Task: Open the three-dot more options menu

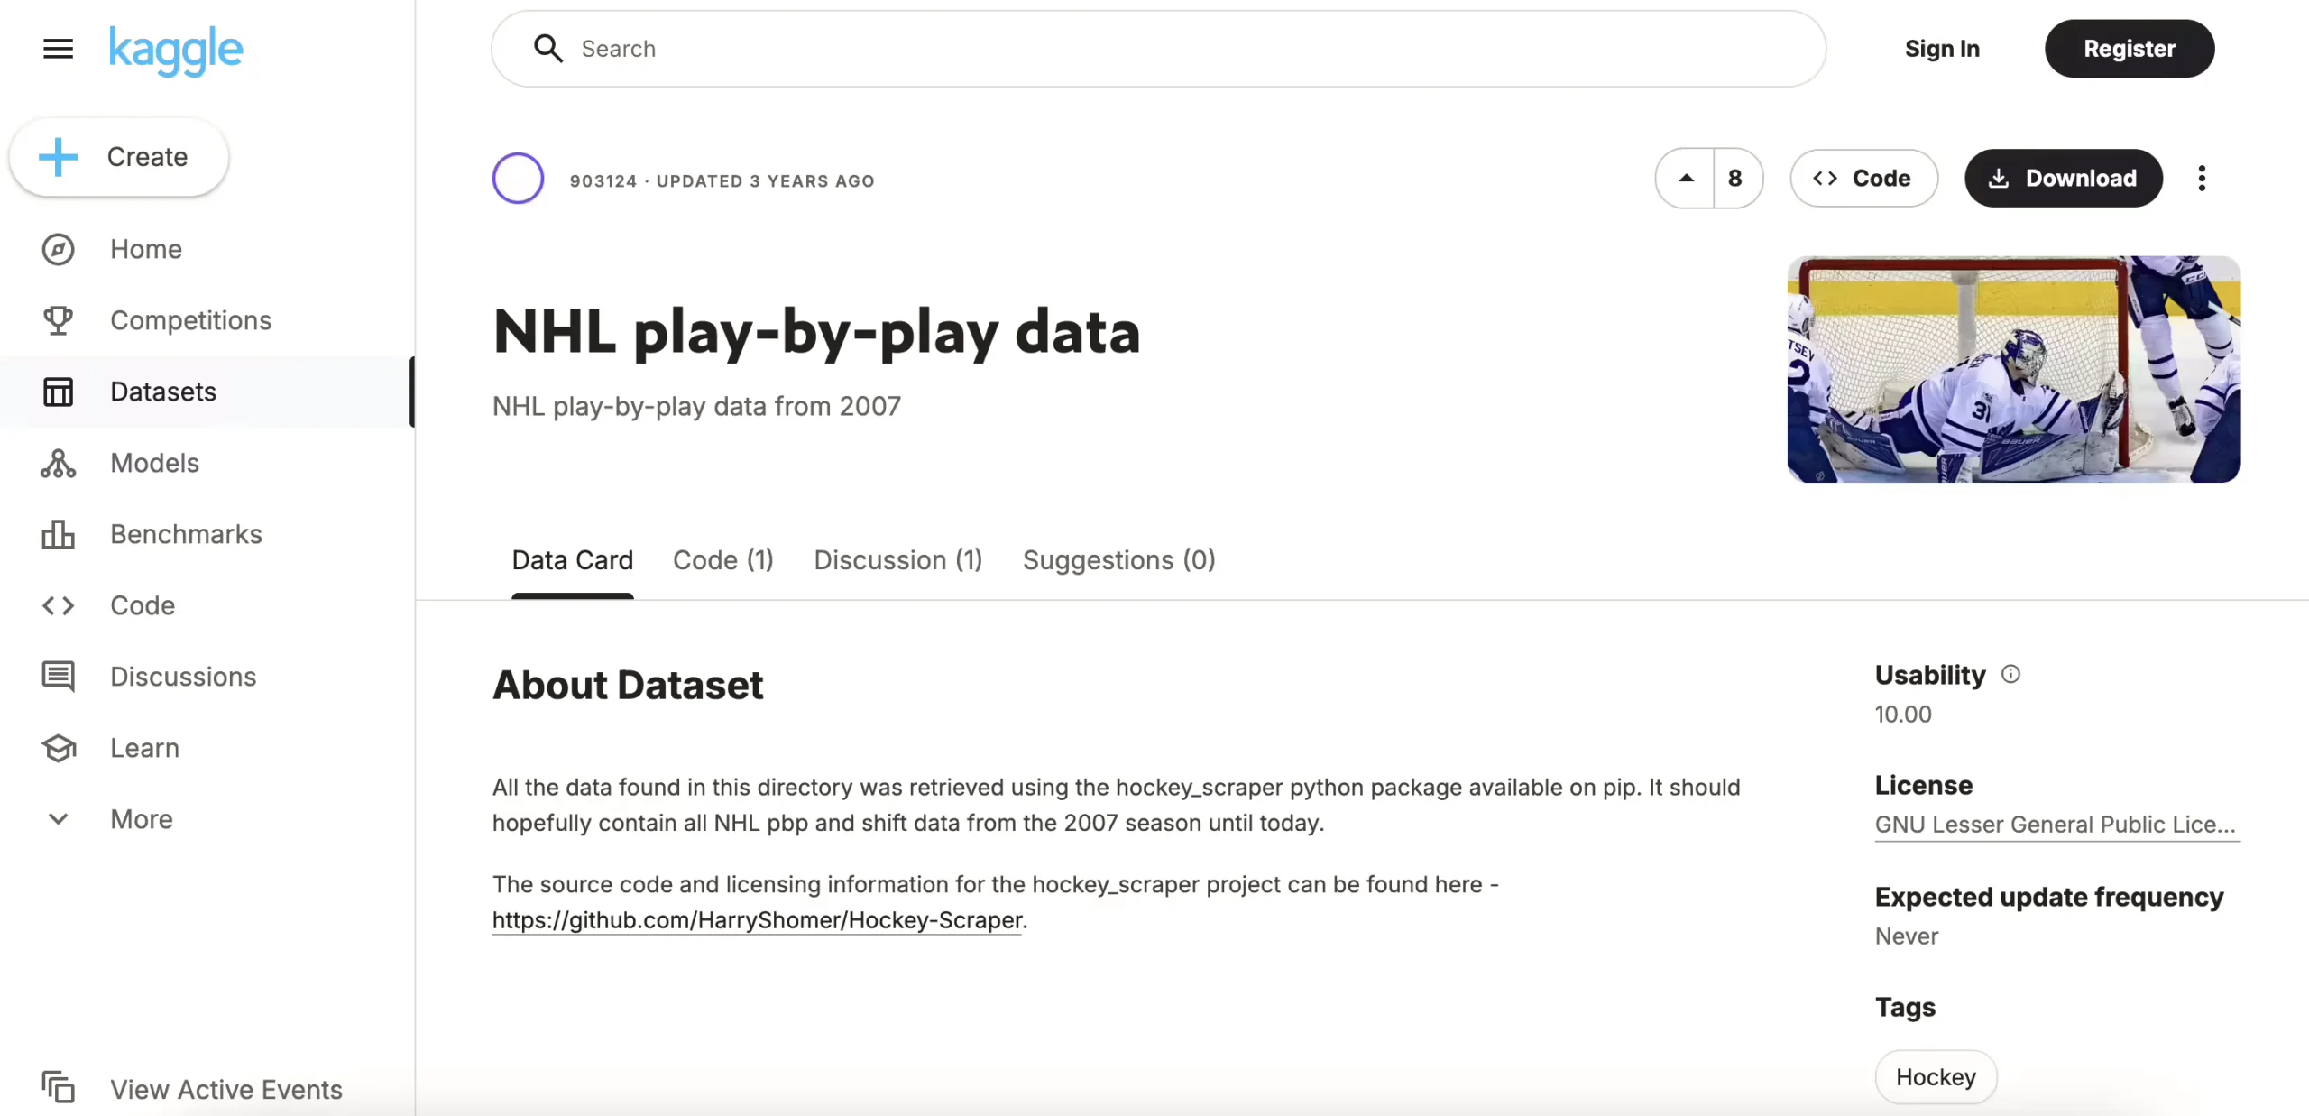Action: 2202,179
